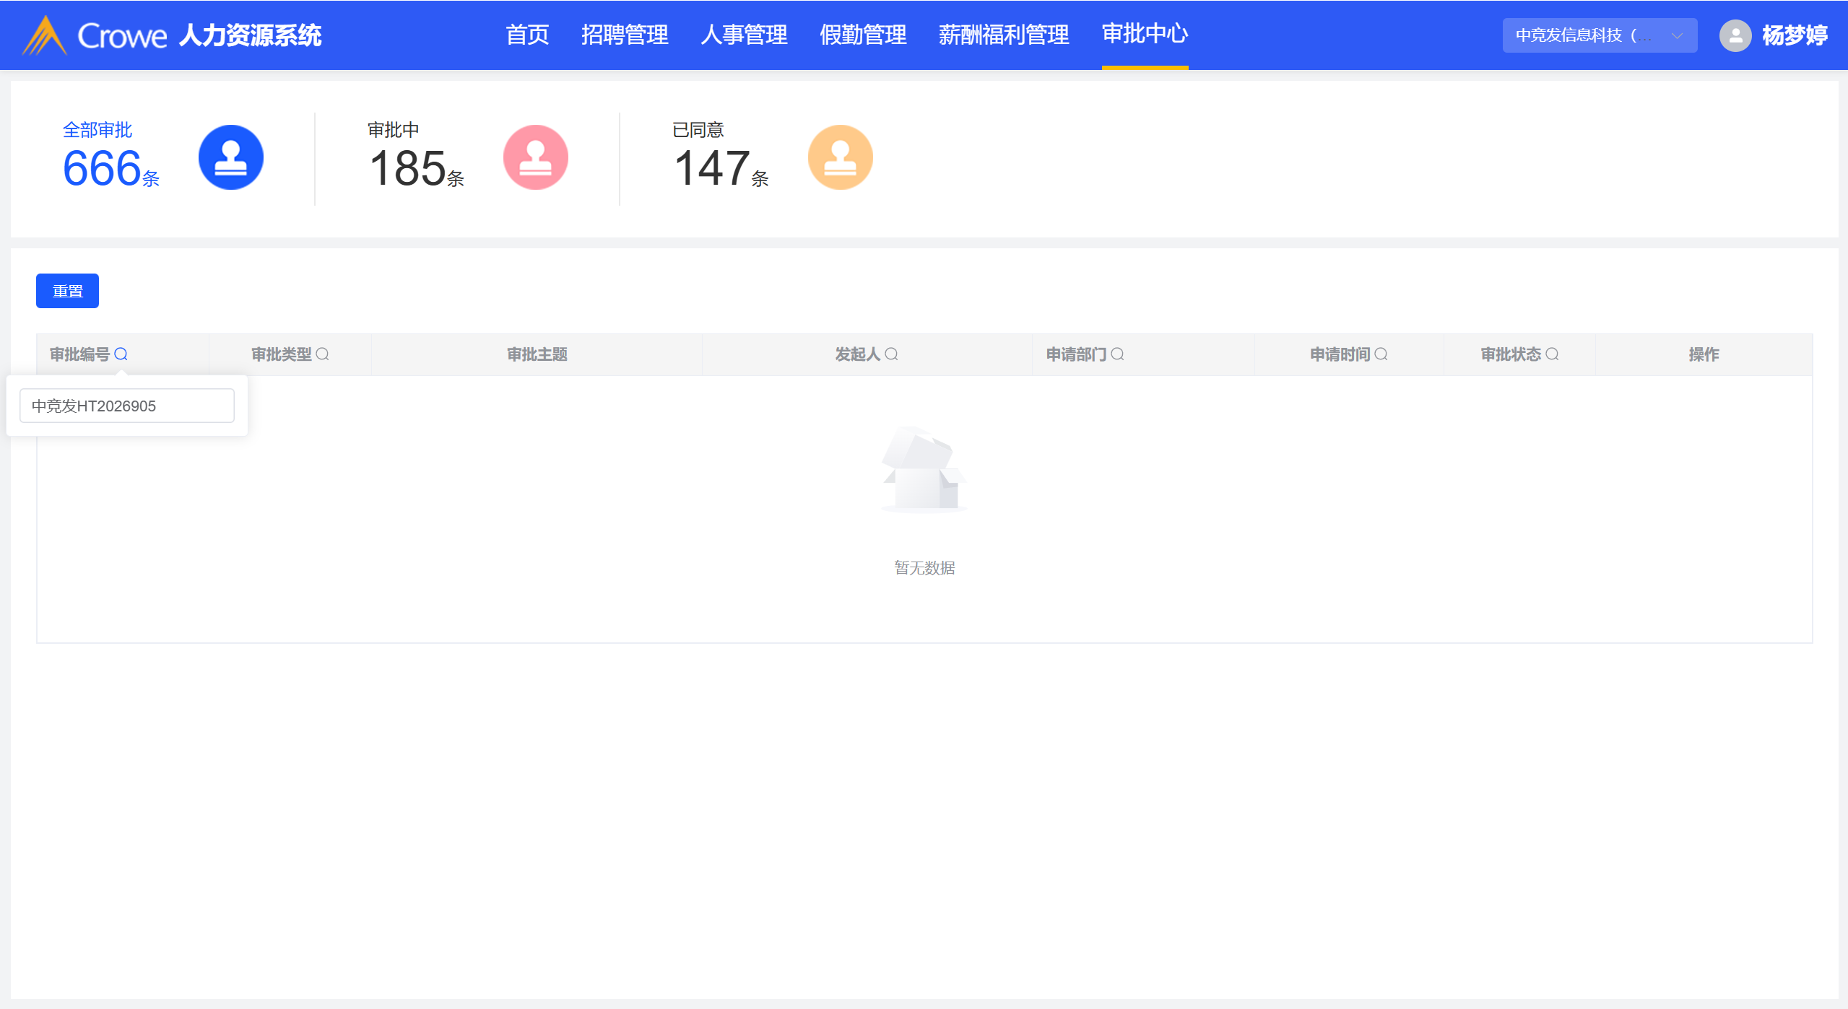
Task: Open search filter on 申请部门 column
Action: (x=1117, y=354)
